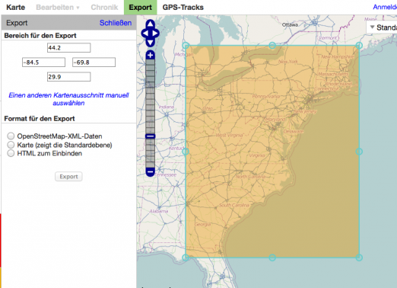
Task: Open the Karte tab
Action: pyautogui.click(x=15, y=8)
